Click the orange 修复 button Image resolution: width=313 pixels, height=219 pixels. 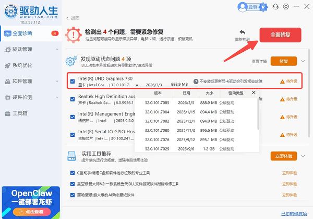click(x=284, y=61)
